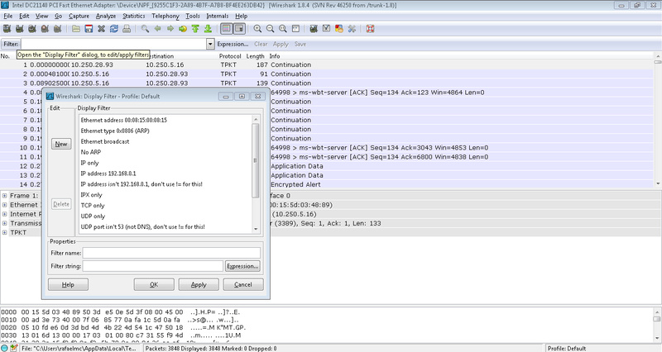Open the list of capture interfaces
Image resolution: width=662 pixels, height=352 pixels.
7,29
